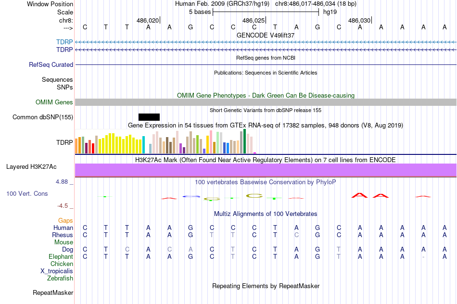Image resolution: width=457 pixels, height=304 pixels.
Task: Click the tall pink bar in GTEx chart
Action: 211,142
